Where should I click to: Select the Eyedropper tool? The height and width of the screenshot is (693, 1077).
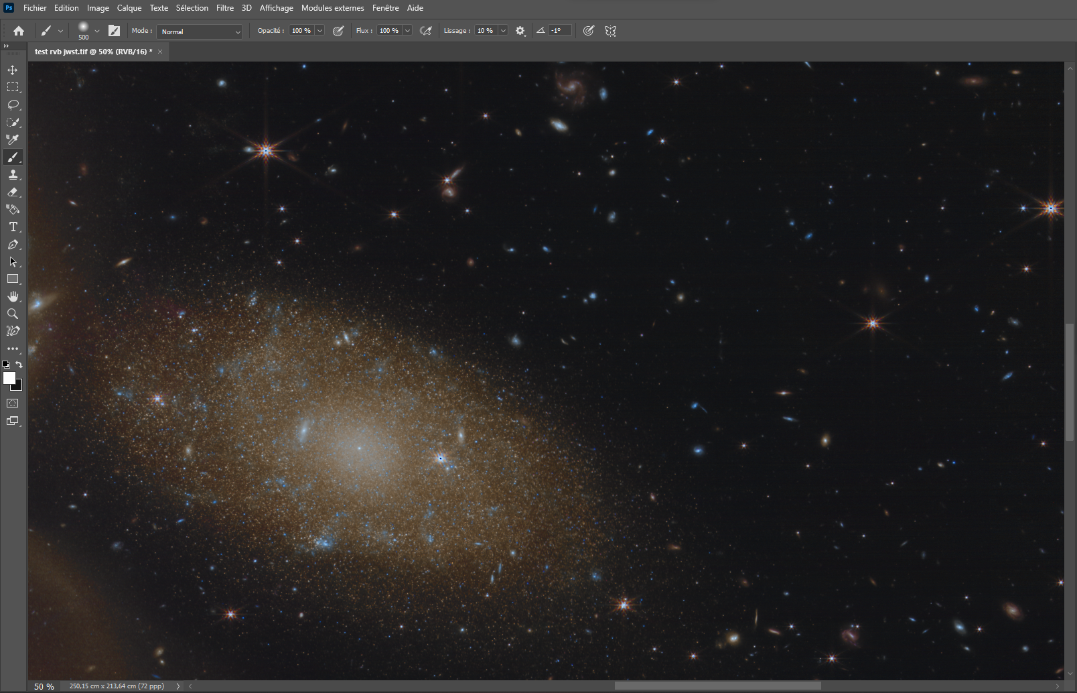pos(13,139)
